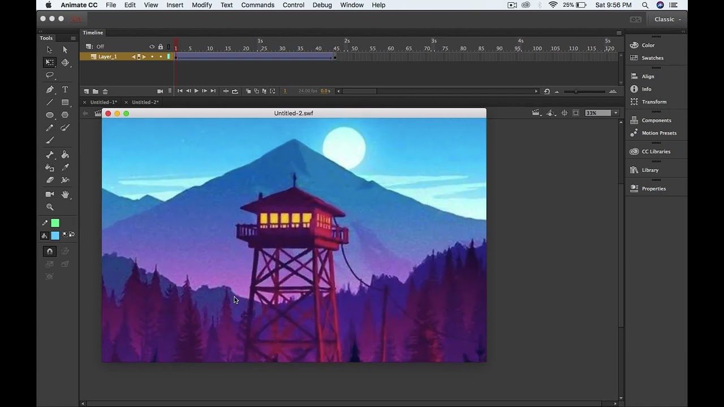724x407 pixels.
Task: Select the Width tool
Action: click(65, 180)
